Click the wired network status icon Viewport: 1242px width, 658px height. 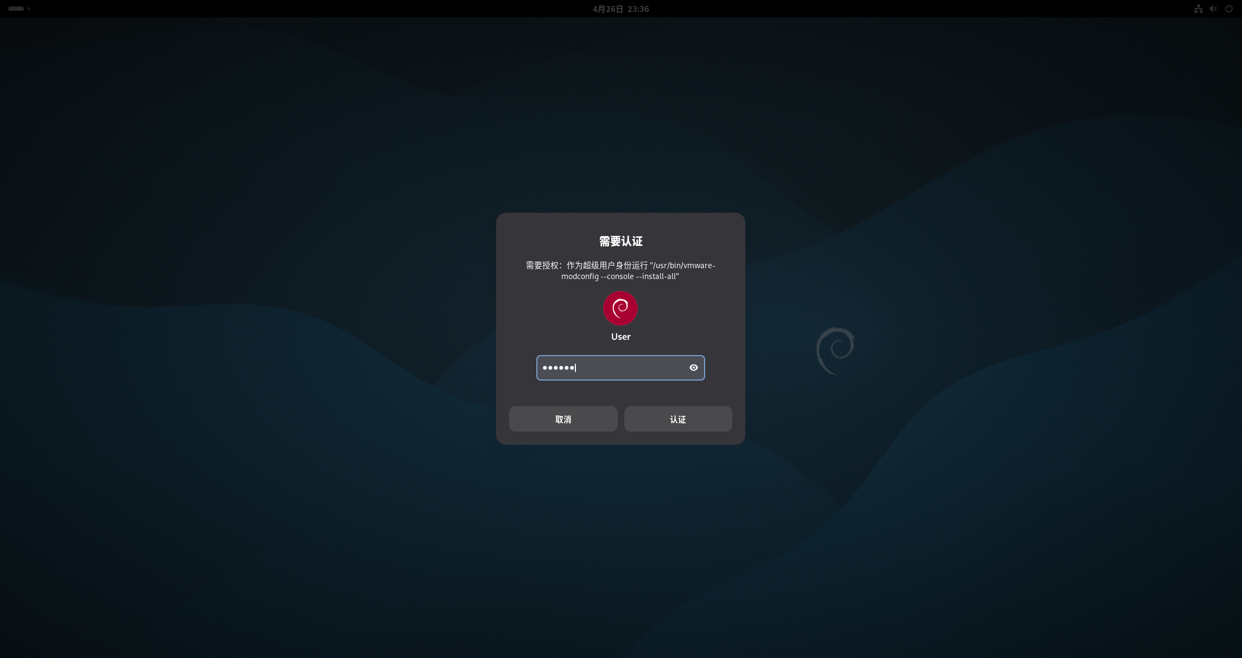[x=1198, y=9]
